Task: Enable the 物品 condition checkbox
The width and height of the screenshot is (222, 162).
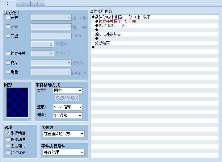Action: [x=8, y=63]
